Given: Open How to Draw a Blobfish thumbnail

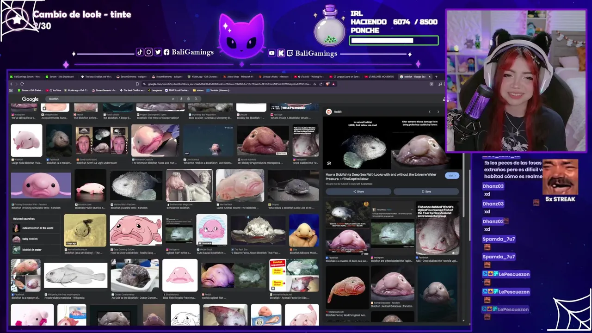Looking at the screenshot, I should click(136, 230).
